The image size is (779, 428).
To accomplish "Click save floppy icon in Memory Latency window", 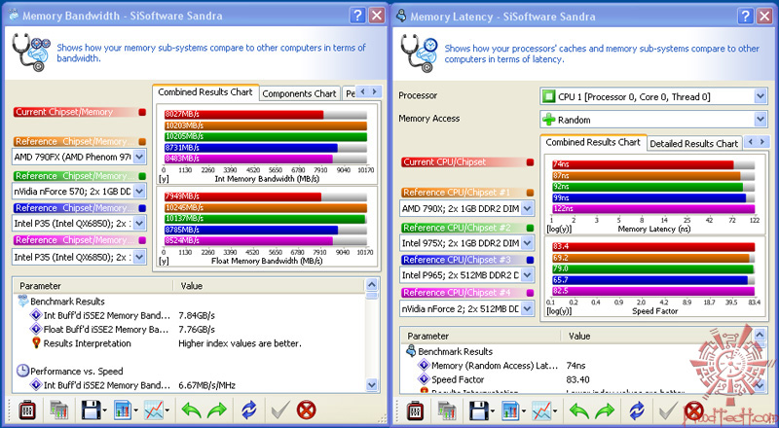I will [x=478, y=411].
